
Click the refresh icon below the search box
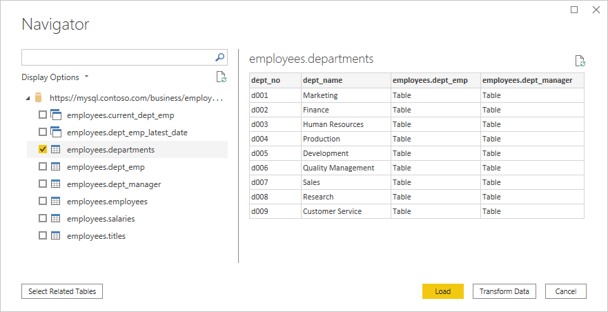point(221,77)
